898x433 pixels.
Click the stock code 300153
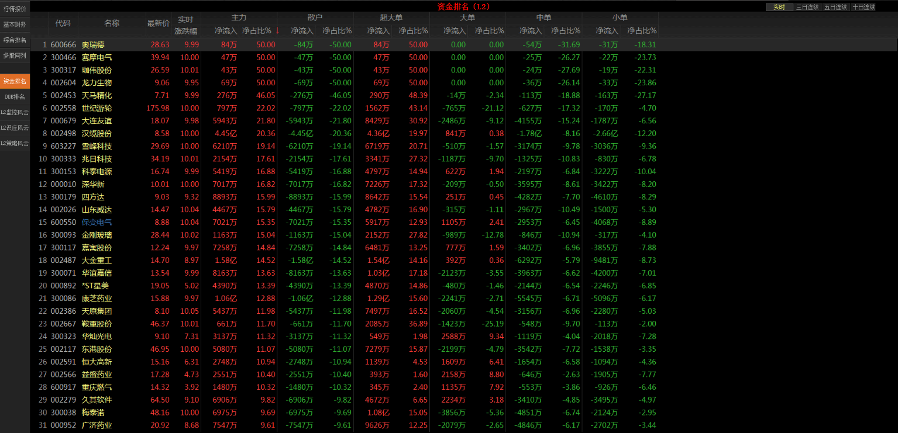point(63,172)
